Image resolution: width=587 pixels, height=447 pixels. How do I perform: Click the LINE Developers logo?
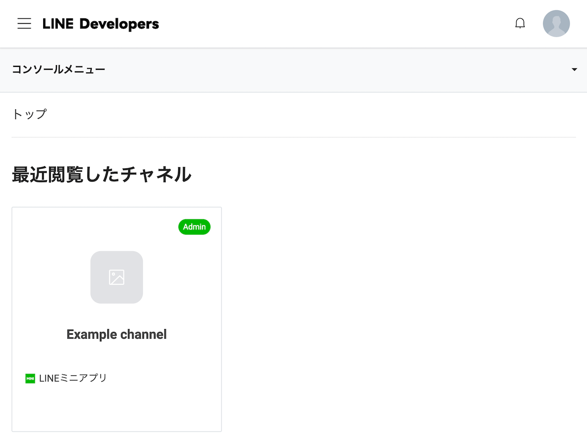point(100,24)
